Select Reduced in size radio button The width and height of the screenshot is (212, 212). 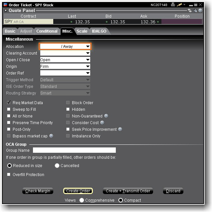click(9, 165)
